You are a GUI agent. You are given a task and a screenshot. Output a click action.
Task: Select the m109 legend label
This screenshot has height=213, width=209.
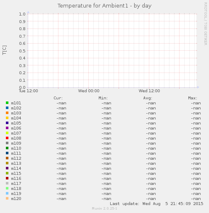click(x=16, y=143)
